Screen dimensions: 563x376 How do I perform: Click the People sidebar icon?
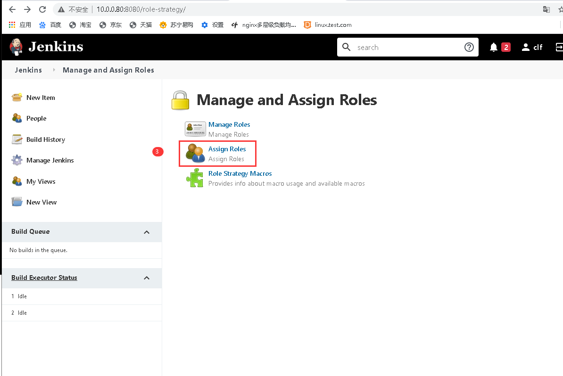pos(17,118)
